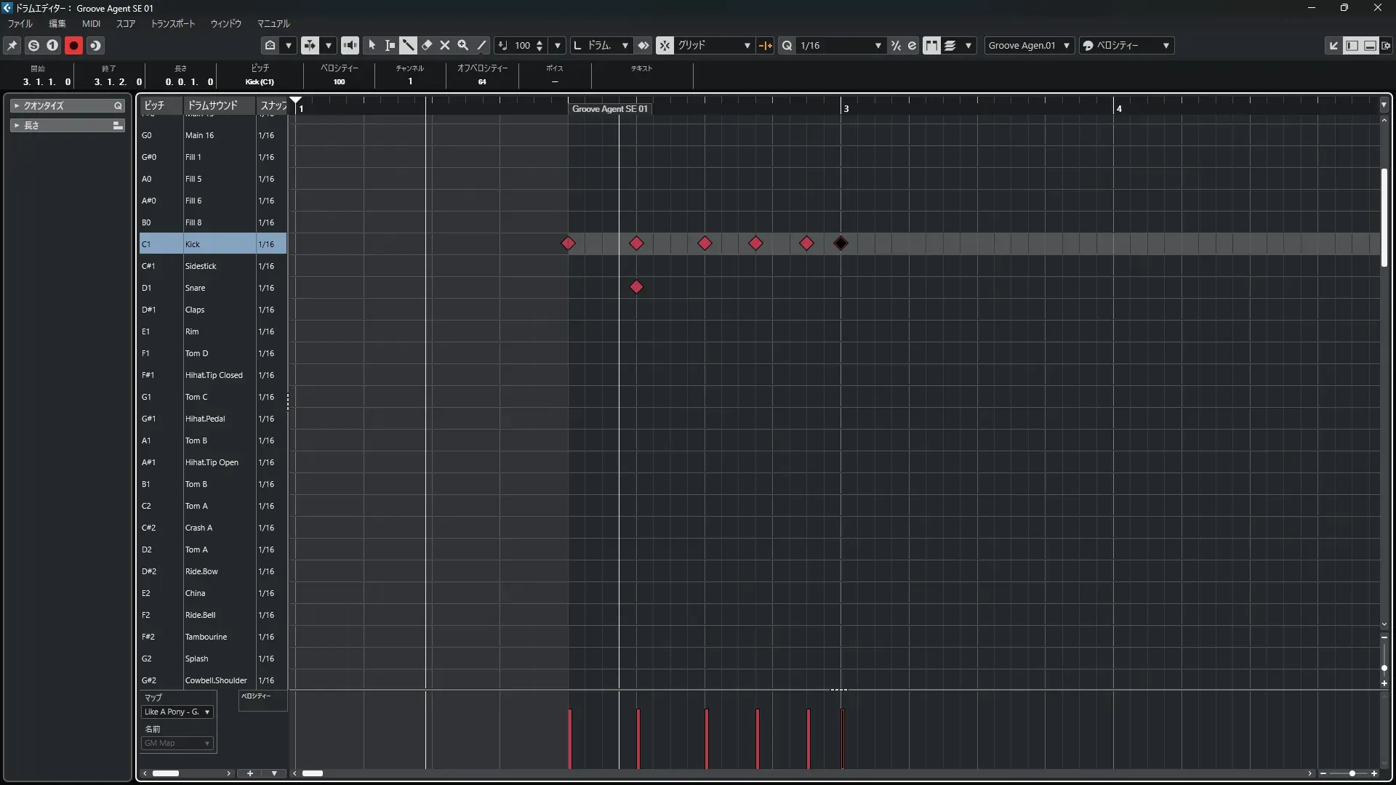
Task: Select the Line tool
Action: coord(481,45)
